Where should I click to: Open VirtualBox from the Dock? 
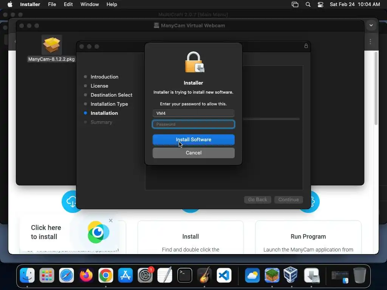coord(291,275)
